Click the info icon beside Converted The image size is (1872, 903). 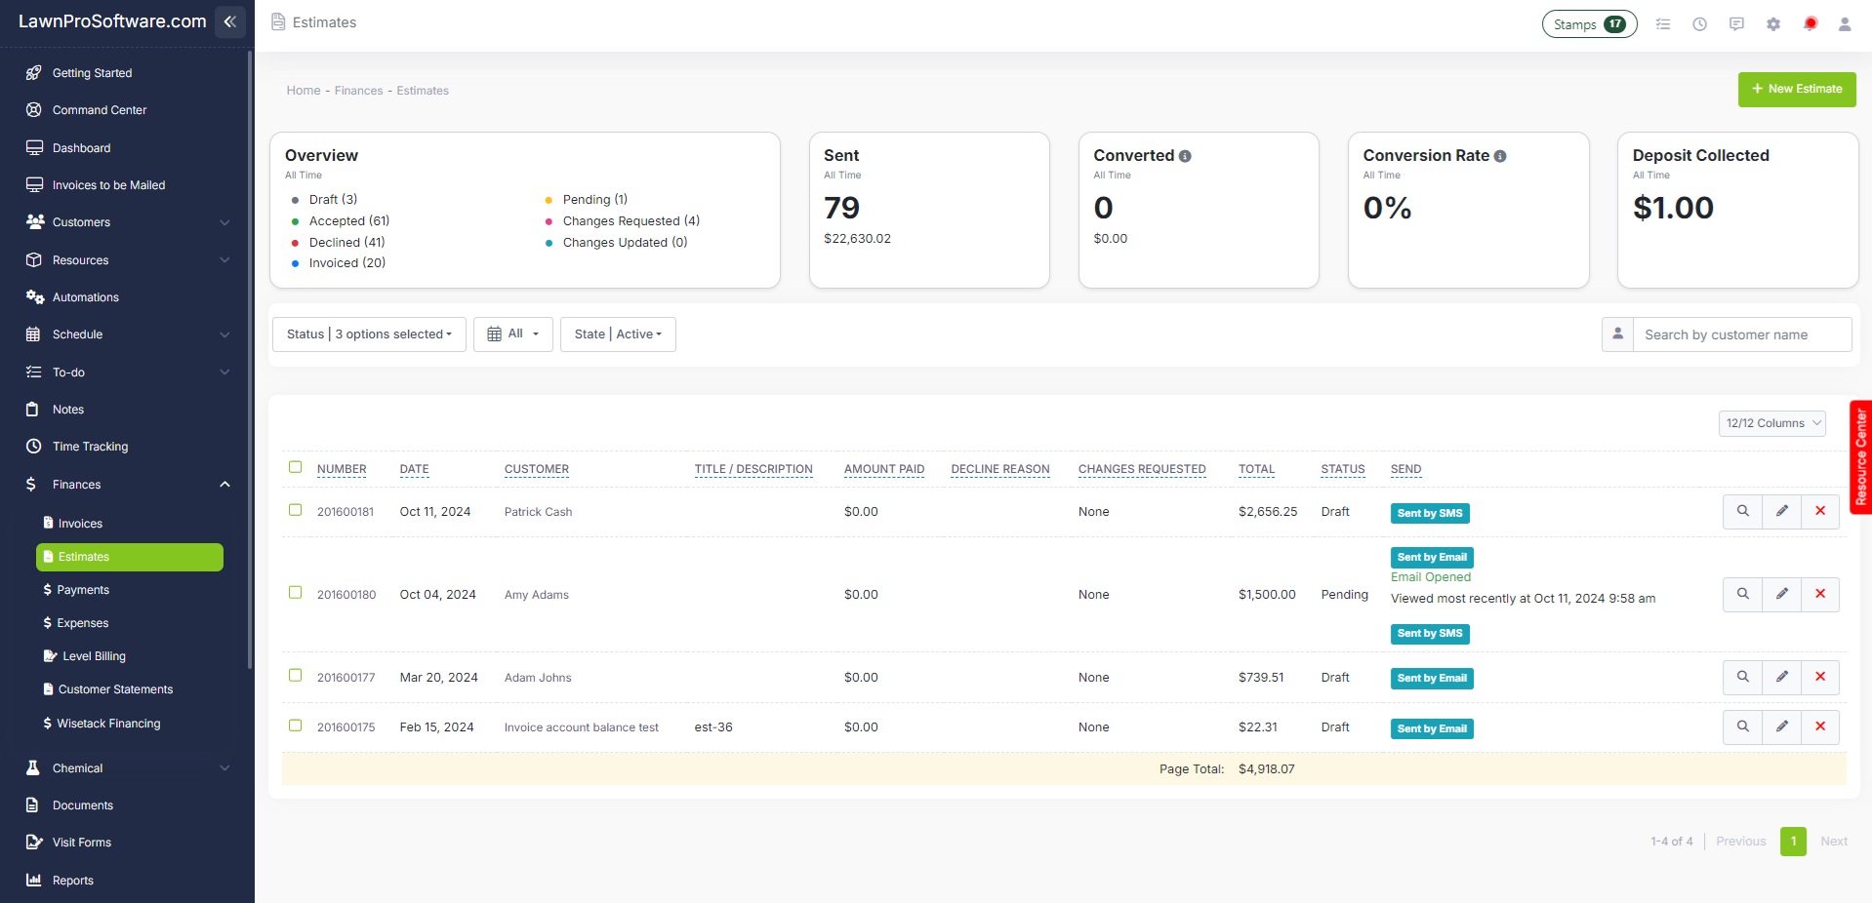pyautogui.click(x=1185, y=156)
